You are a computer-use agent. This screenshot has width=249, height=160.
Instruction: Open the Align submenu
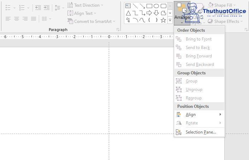pos(199,115)
